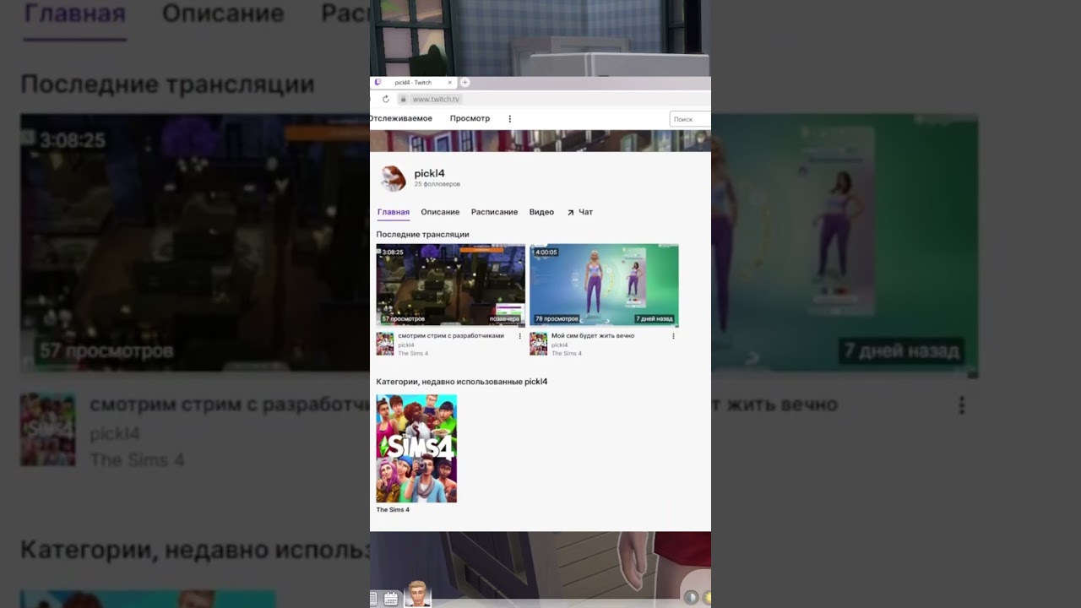Click the 25 фолловеров count
Viewport: 1081px width, 608px height.
(x=437, y=184)
